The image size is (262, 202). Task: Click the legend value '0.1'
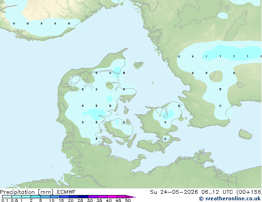click(x=5, y=200)
